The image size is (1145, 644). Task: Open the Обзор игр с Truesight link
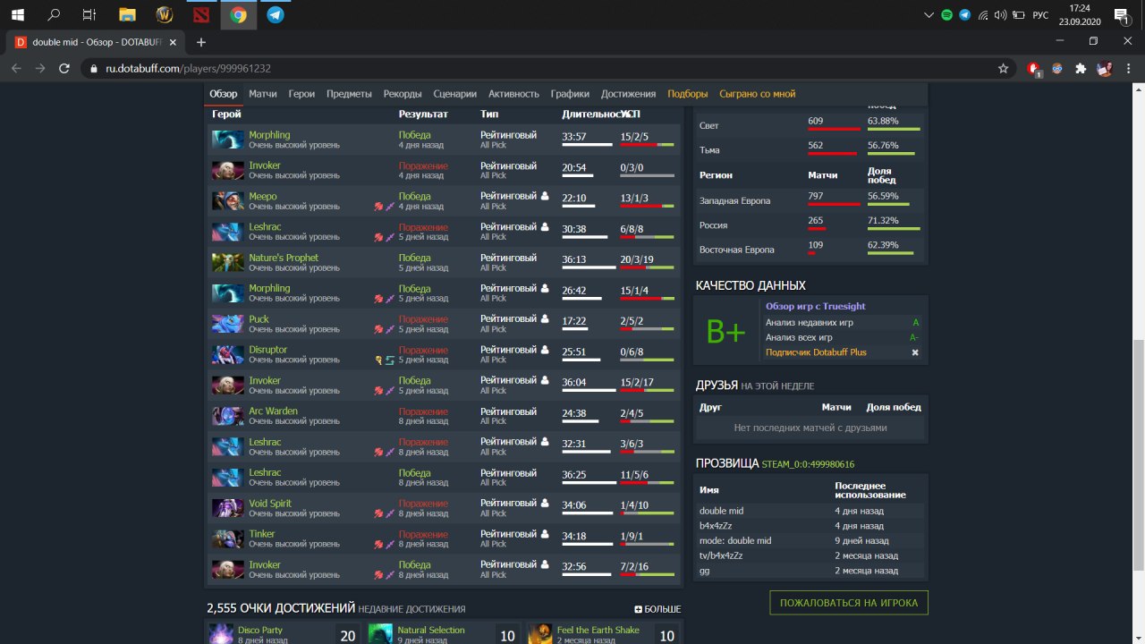point(816,306)
